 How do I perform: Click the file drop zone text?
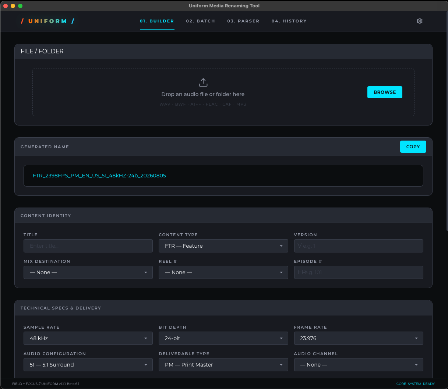click(203, 94)
